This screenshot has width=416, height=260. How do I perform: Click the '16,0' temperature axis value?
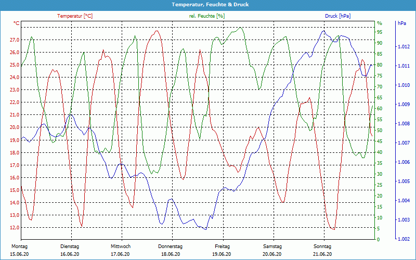(15, 177)
